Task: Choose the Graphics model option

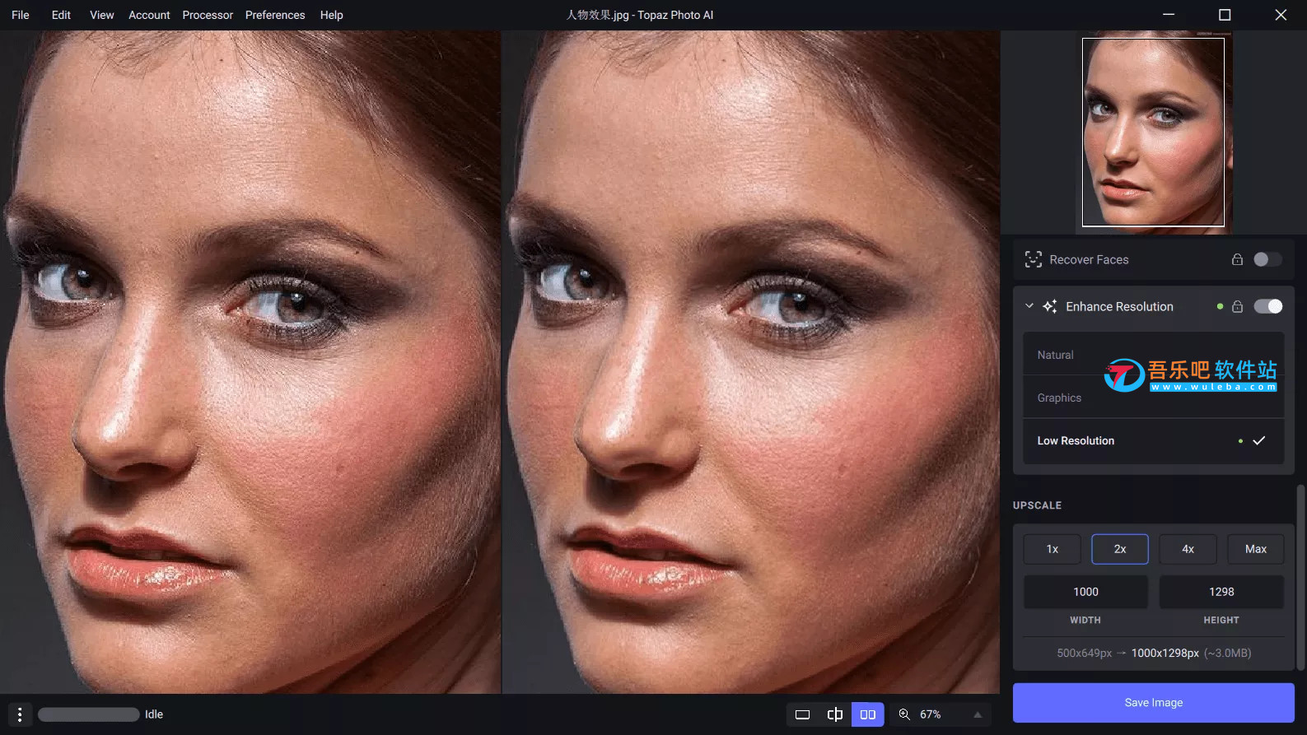Action: [1059, 398]
